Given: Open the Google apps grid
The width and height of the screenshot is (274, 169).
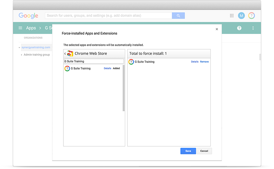Looking at the screenshot, I should [232, 16].
